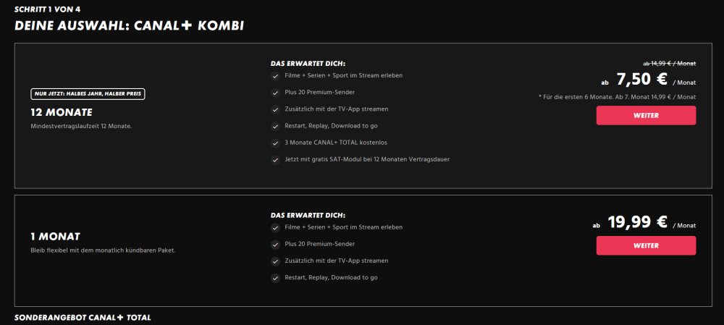Select the 1 MONAT plan heading
This screenshot has height=325, width=724.
[x=55, y=237]
